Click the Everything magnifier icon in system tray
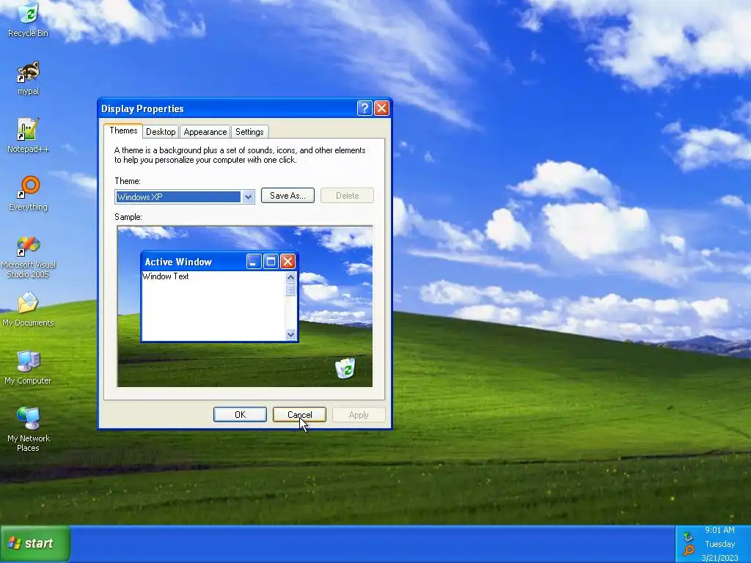Screen dimensions: 751x563 pyautogui.click(x=688, y=551)
